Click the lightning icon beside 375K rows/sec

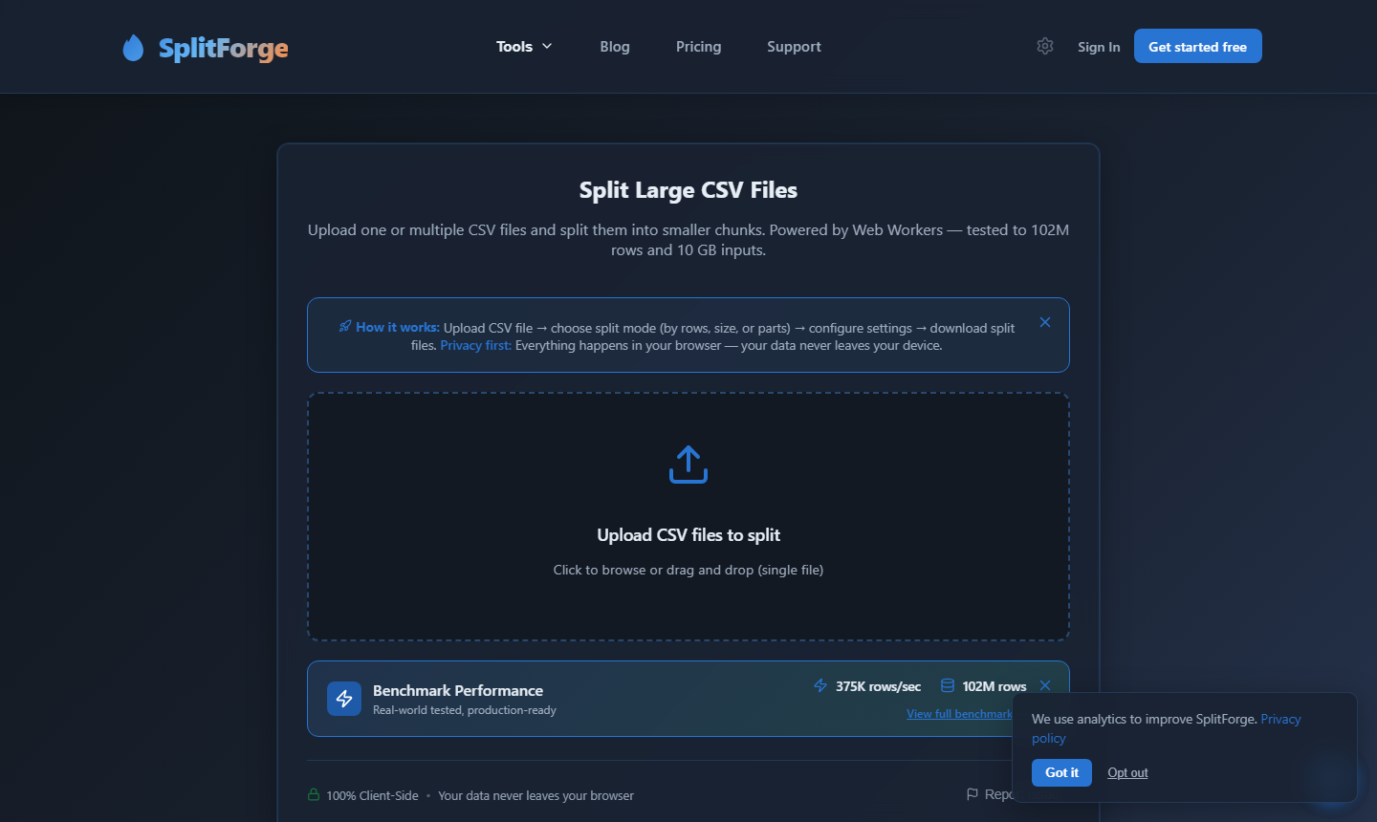coord(820,685)
